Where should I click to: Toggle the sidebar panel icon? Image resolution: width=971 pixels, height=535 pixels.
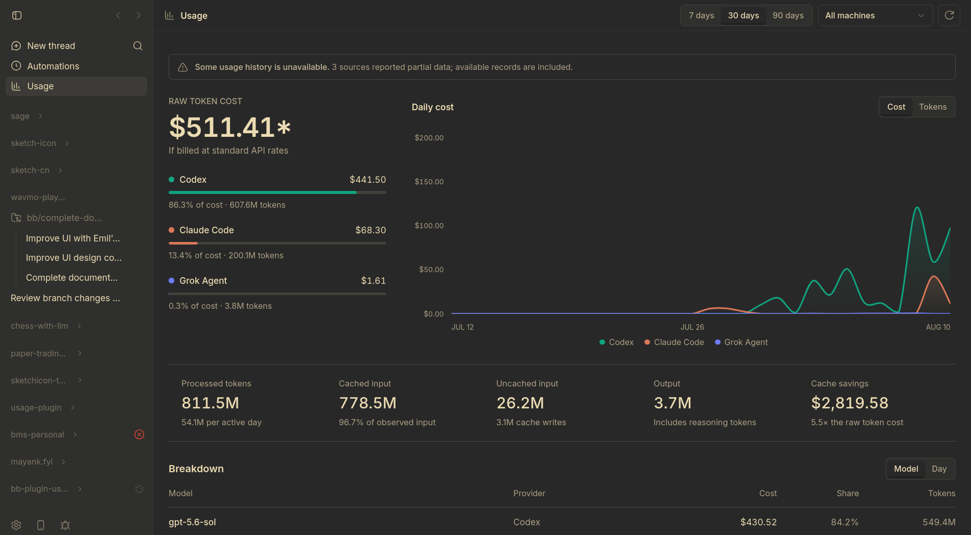pyautogui.click(x=17, y=15)
